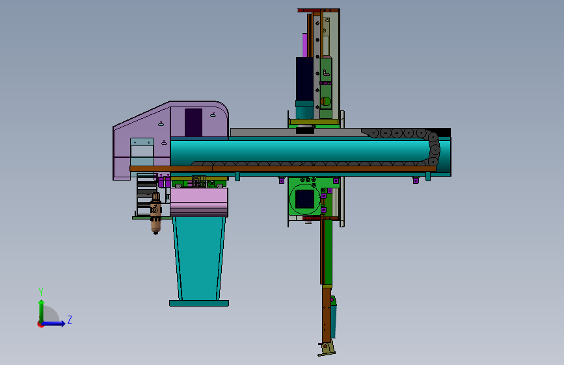Select the gripper bracket at the arm's bottom
This screenshot has width=564, height=365.
(x=327, y=349)
